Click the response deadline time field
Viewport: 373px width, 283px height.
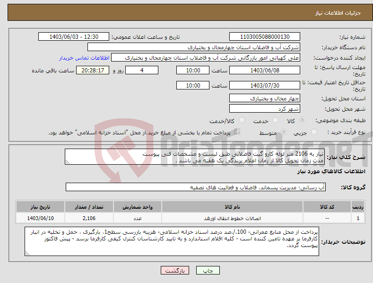pos(193,70)
